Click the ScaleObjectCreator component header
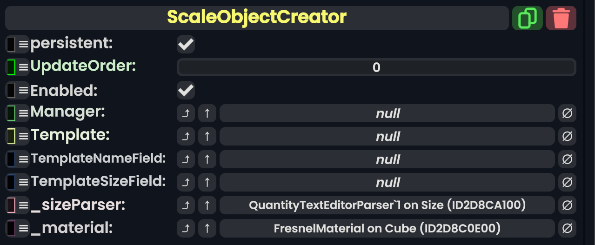595x245 pixels. [x=256, y=18]
